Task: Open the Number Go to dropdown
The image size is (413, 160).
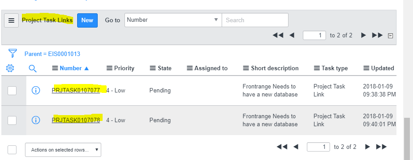Action: (173, 20)
